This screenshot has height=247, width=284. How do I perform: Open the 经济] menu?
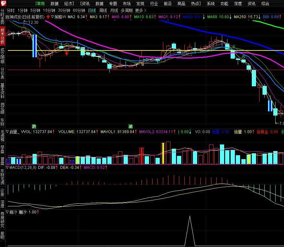point(69,4)
